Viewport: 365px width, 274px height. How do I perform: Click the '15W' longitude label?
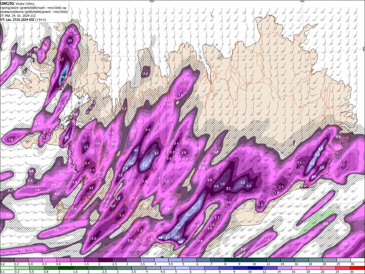pyautogui.click(x=302, y=1)
